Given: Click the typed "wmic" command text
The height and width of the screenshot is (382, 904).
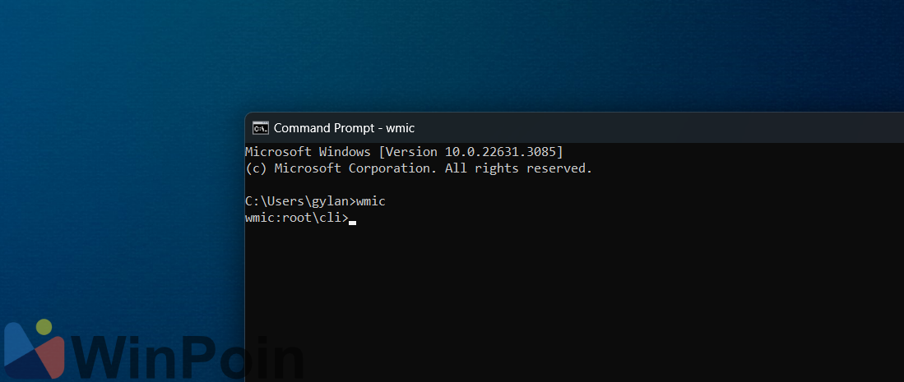Looking at the screenshot, I should [x=371, y=201].
